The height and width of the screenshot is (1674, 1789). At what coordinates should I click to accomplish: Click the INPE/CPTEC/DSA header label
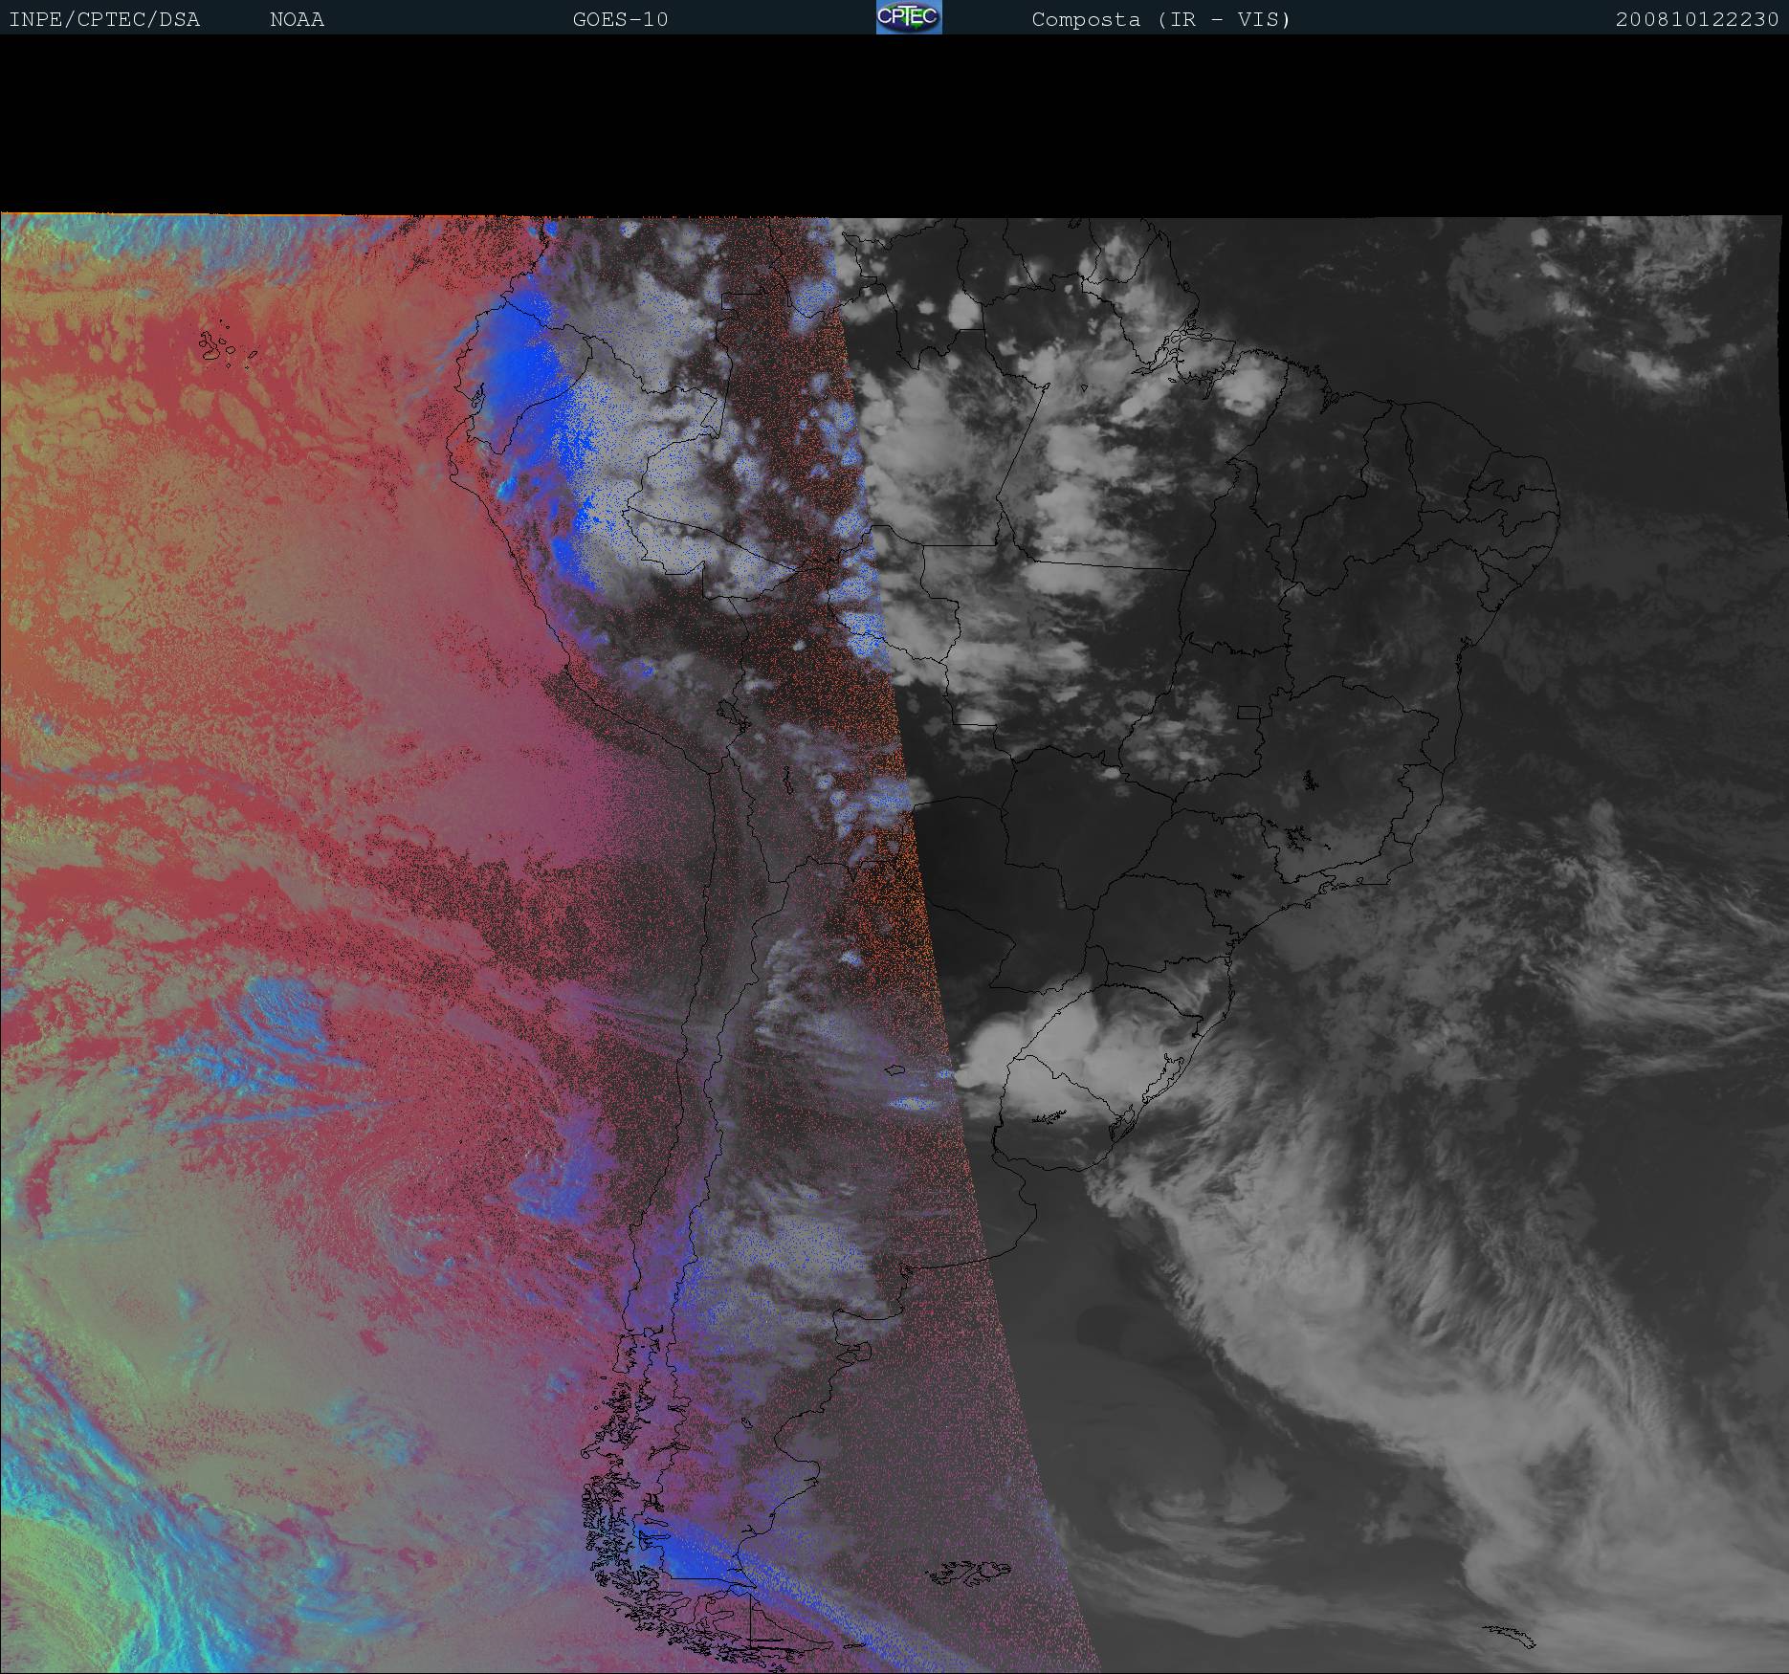click(x=104, y=19)
